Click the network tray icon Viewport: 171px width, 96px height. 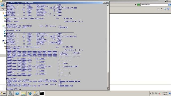[x=156, y=93]
